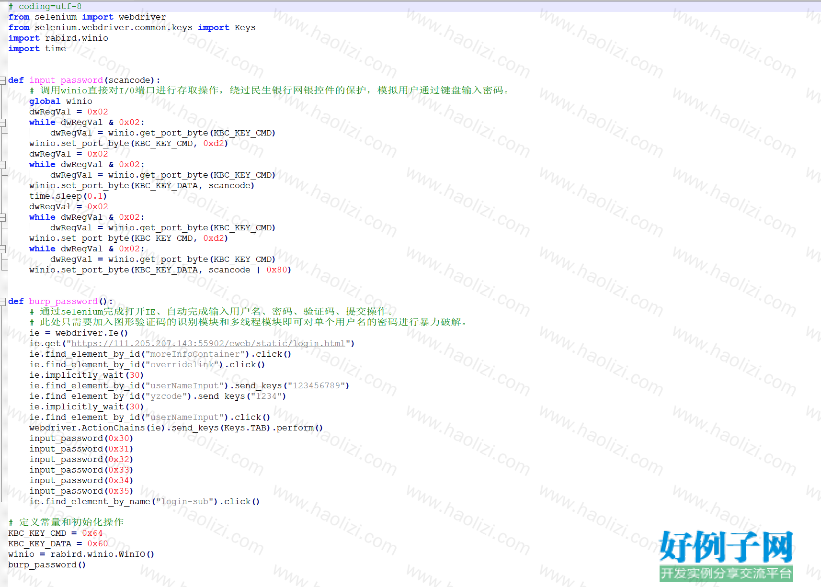Click the 'from selenium import webdriver' line
Image resolution: width=821 pixels, height=587 pixels.
(87, 17)
